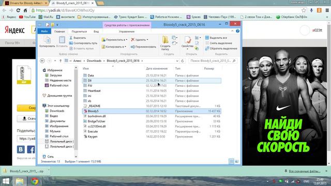Select the Bloody5 application file
Viewport: 331px width, 186px height.
[x=152, y=111]
